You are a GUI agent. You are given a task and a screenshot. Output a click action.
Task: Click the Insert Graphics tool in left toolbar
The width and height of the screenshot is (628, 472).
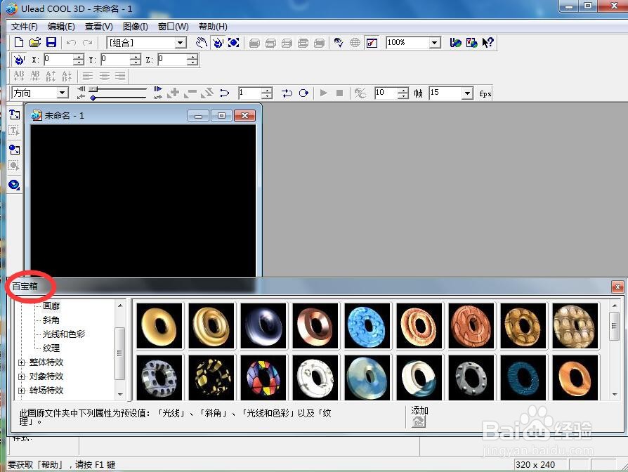15,150
